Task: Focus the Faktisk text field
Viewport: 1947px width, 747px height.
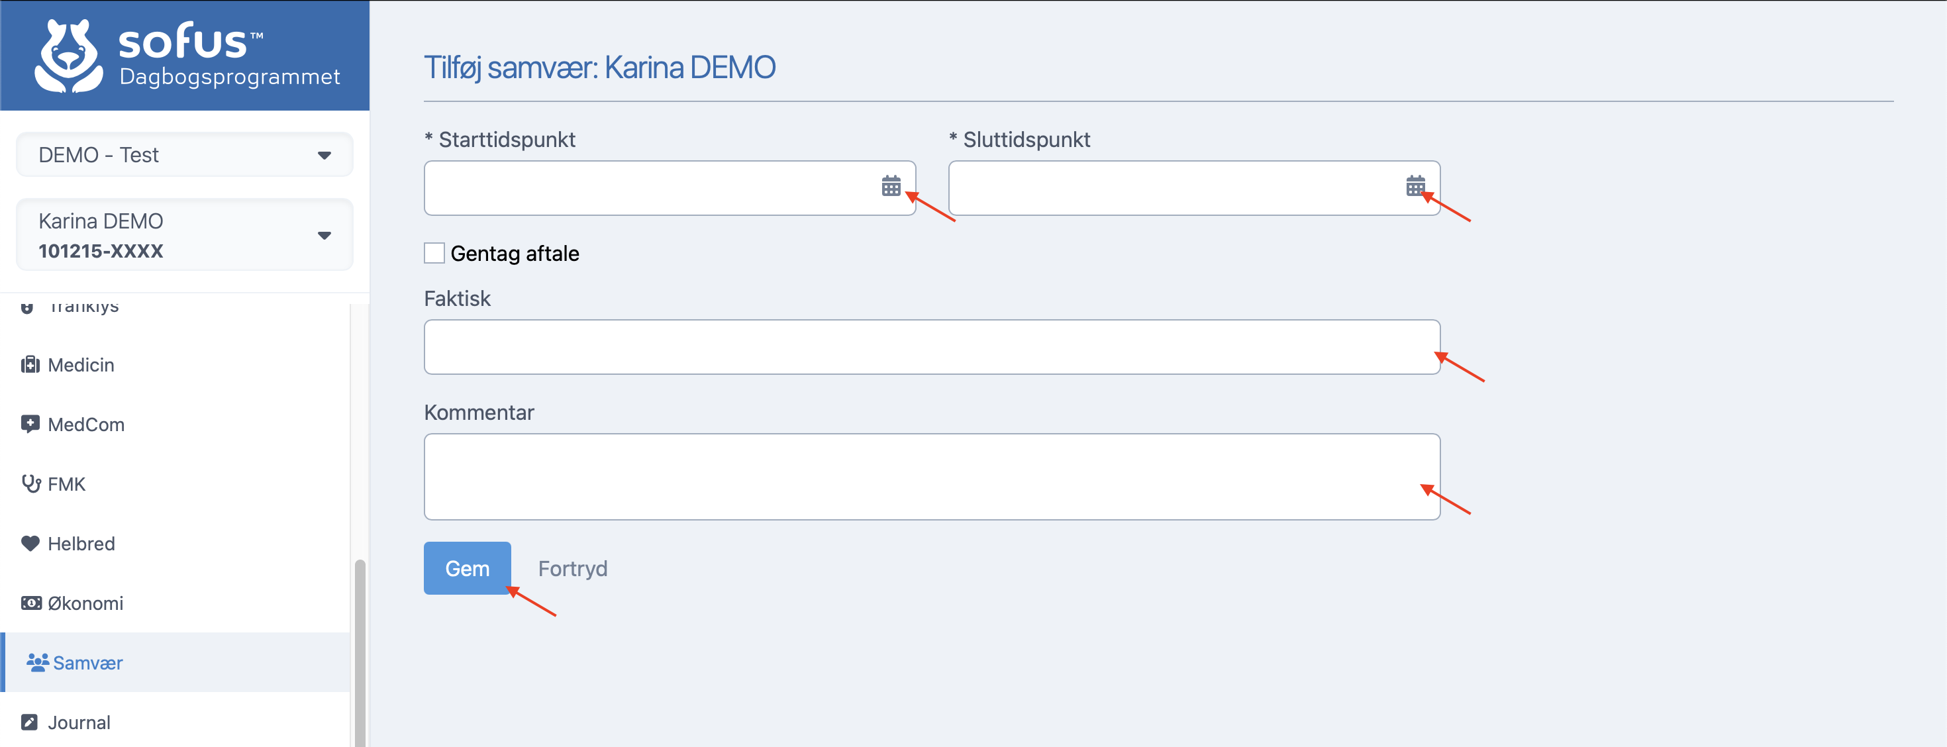Action: point(931,347)
